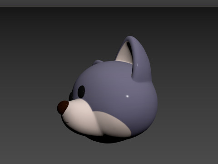Select the white muzzle of the model
Viewport: 218px width, 164px height.
tap(83, 117)
